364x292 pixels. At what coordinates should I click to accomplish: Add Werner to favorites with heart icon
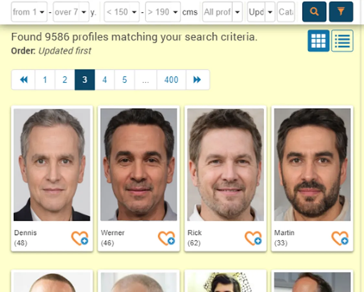[x=166, y=238]
